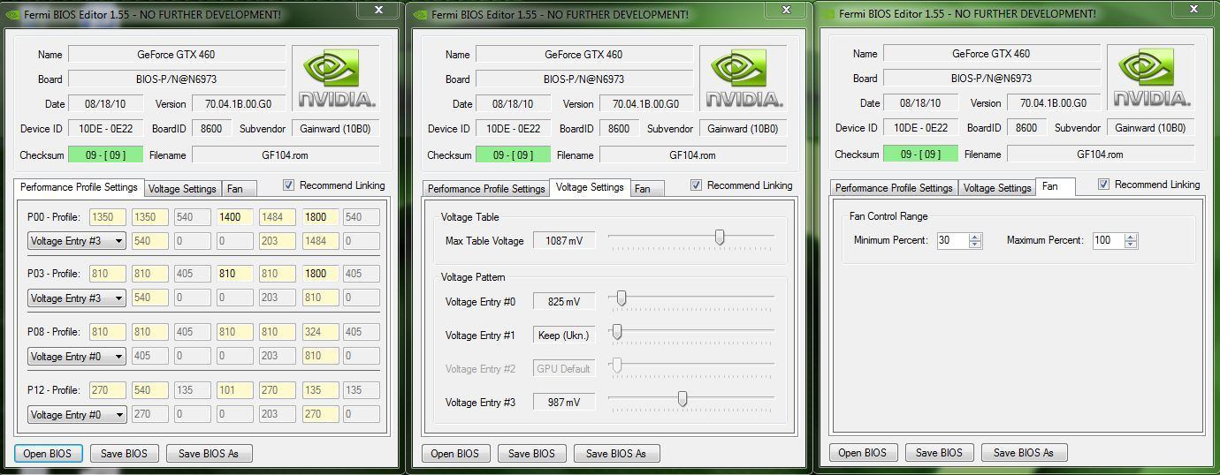Open the P00 profile Voltage Entry #3 dropdown
This screenshot has width=1220, height=475.
pyautogui.click(x=77, y=240)
